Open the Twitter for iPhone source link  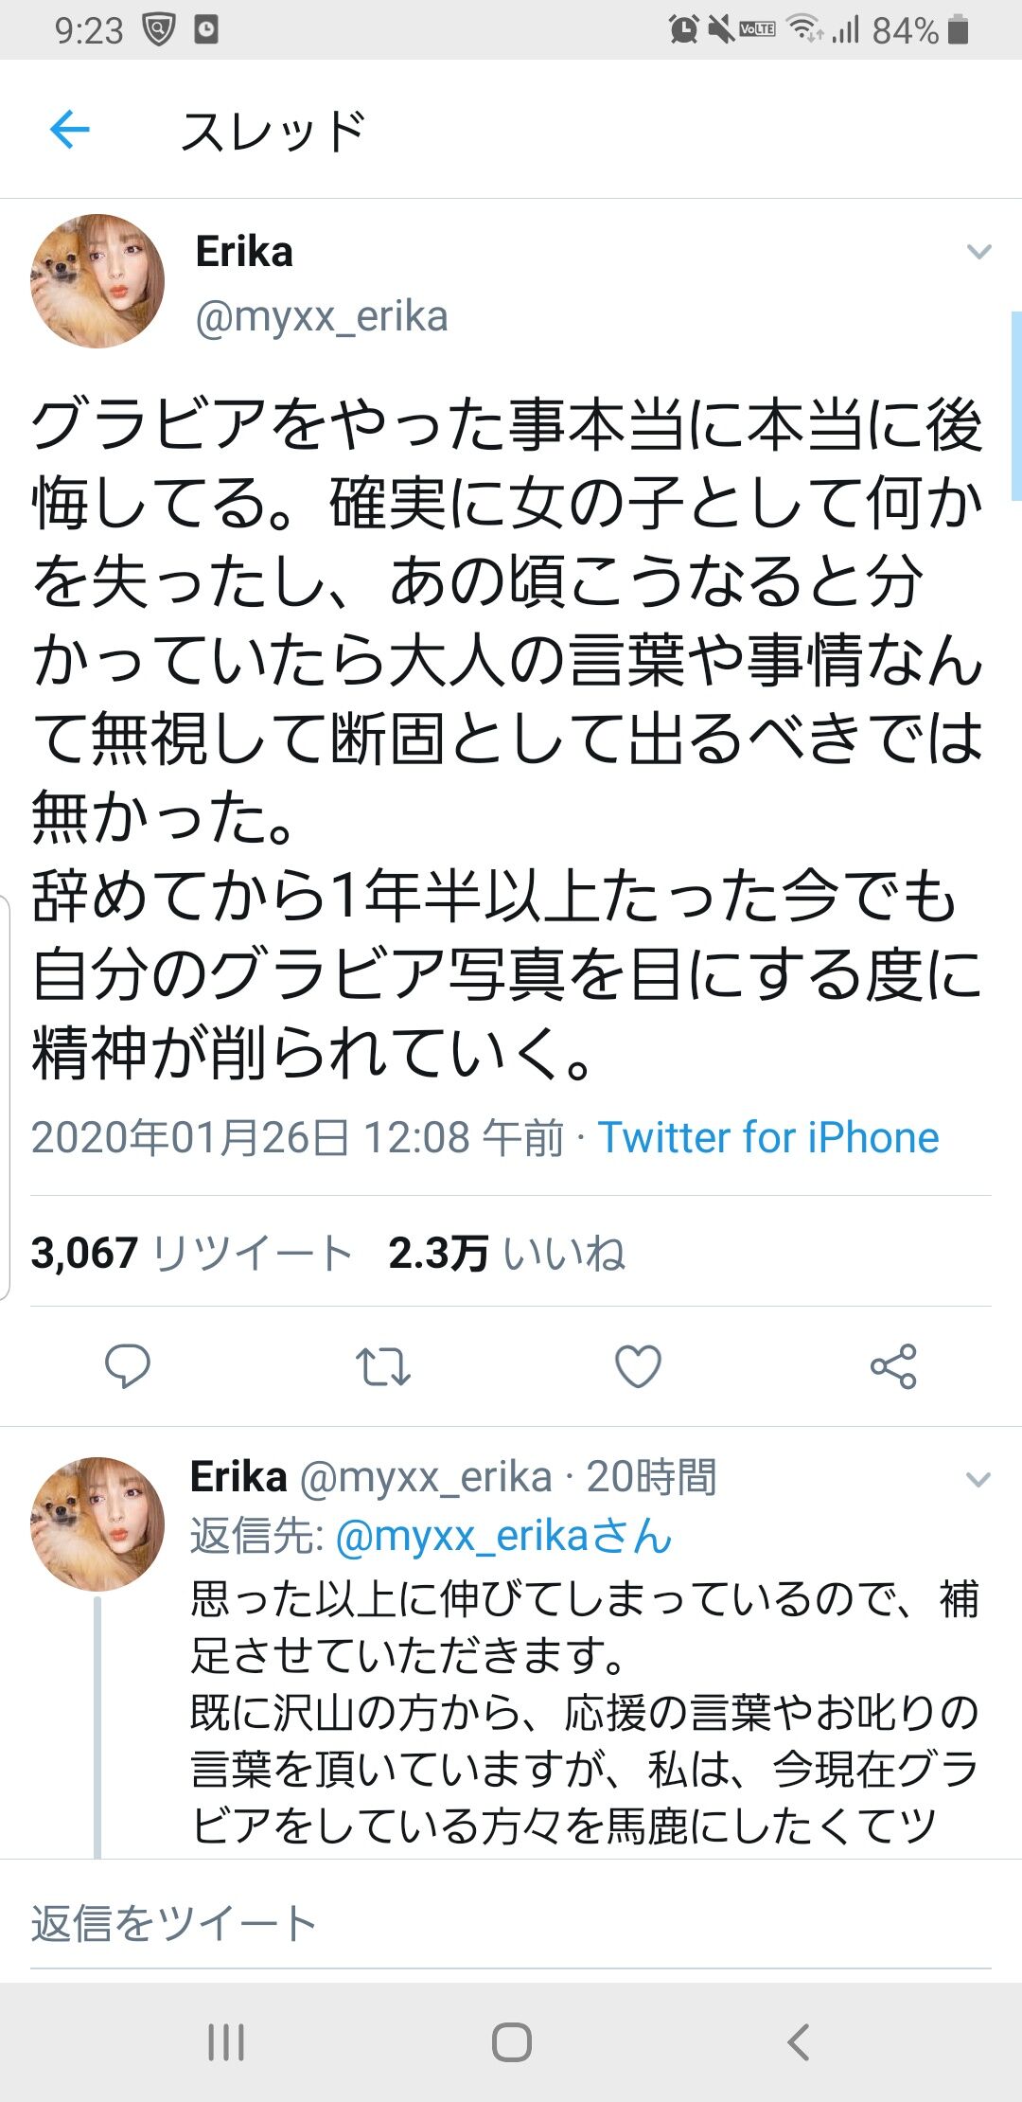(x=768, y=1137)
